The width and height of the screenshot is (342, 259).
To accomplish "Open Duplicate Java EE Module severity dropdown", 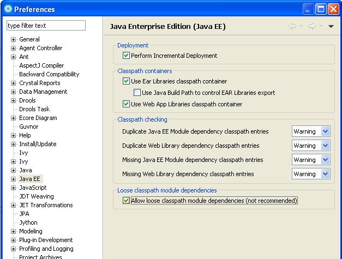I will click(325, 131).
